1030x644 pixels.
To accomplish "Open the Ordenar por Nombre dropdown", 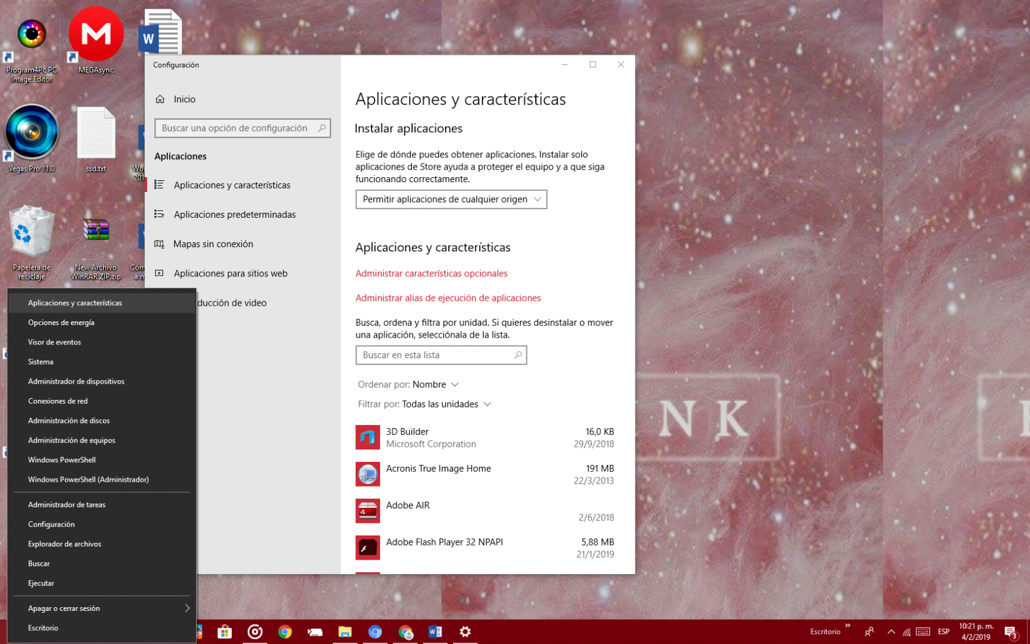I will [x=408, y=384].
